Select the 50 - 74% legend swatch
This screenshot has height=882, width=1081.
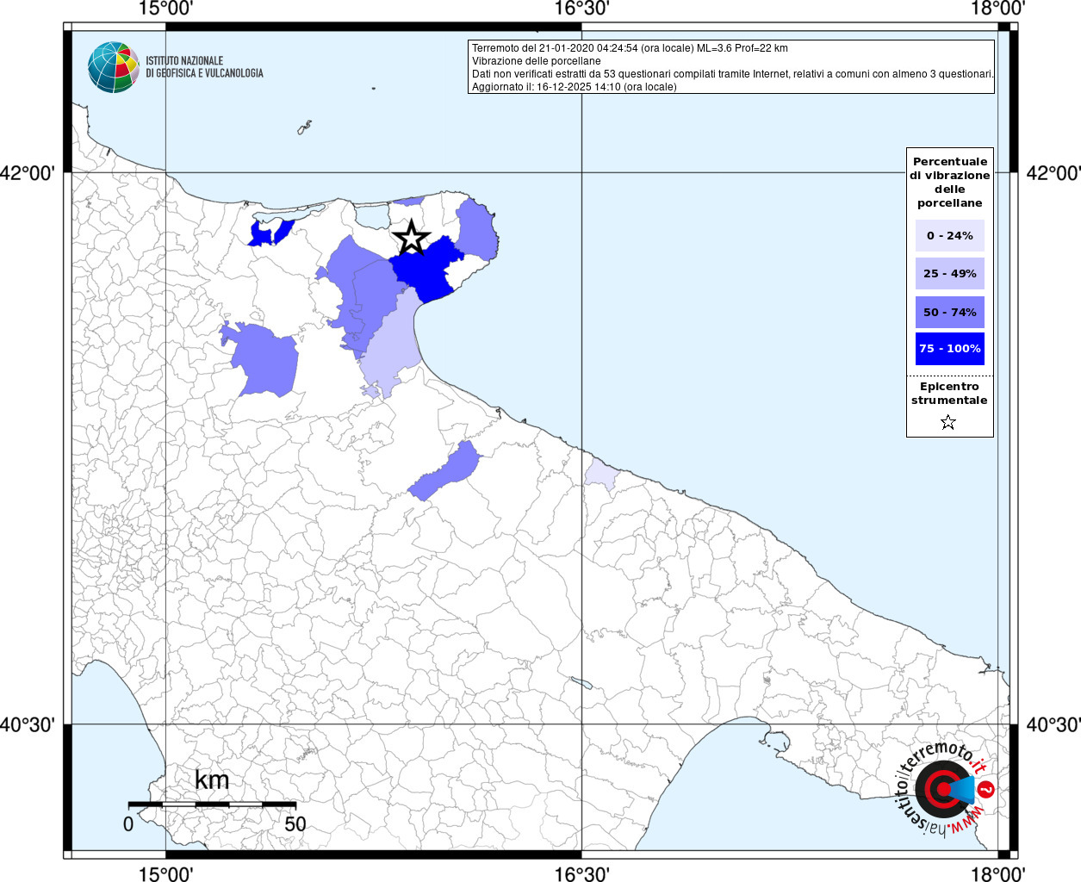point(950,312)
